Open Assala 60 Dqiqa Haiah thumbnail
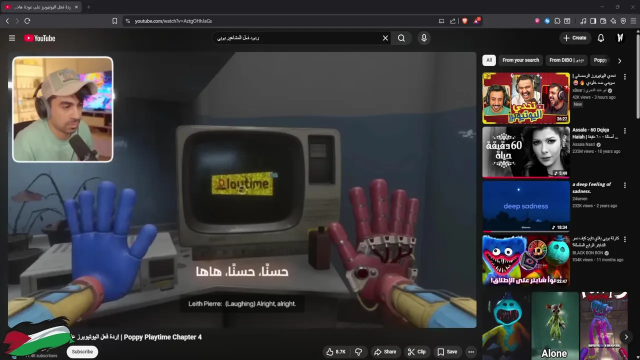This screenshot has height=360, width=640. 526,152
